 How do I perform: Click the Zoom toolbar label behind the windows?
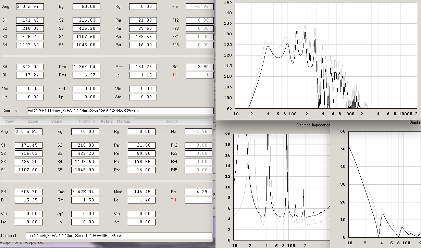point(33,121)
